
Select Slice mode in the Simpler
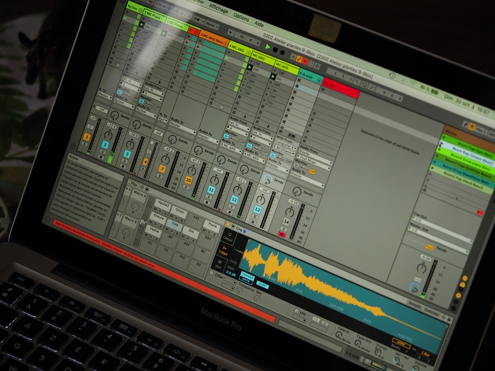pos(219,264)
